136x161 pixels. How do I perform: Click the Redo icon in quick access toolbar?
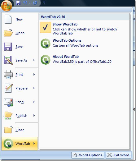(x=35, y=3)
